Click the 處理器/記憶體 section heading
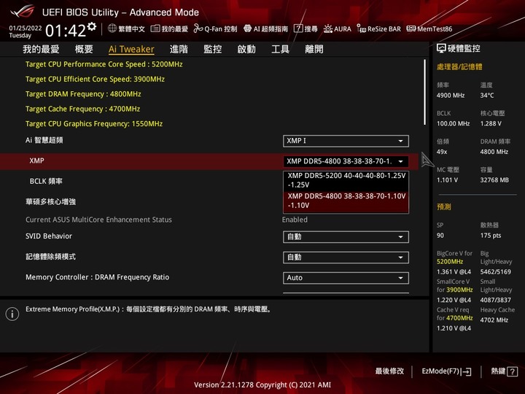The width and height of the screenshot is (525, 394). [459, 67]
